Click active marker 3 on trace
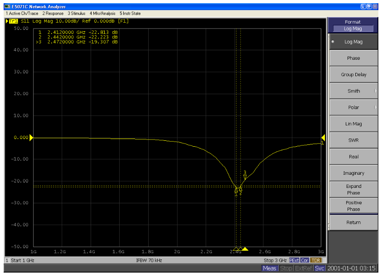Screen dimensions: 382x278 (245, 177)
